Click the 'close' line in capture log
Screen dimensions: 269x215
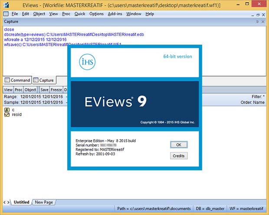9,29
